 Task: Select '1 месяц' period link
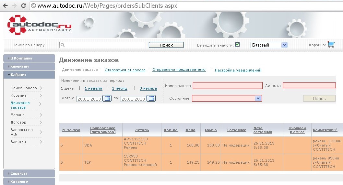(120, 89)
